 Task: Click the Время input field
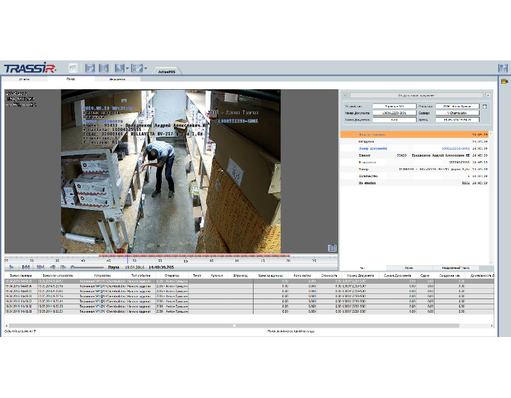457,119
